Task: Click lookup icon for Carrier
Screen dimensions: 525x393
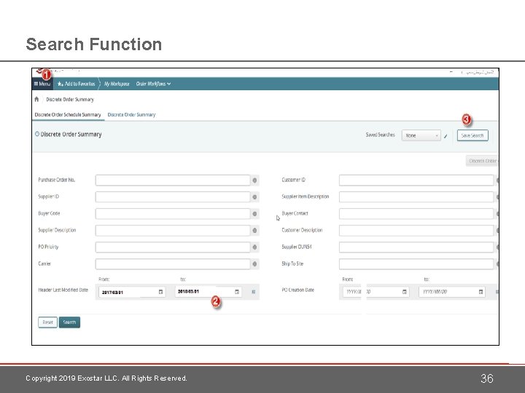Action: 254,264
